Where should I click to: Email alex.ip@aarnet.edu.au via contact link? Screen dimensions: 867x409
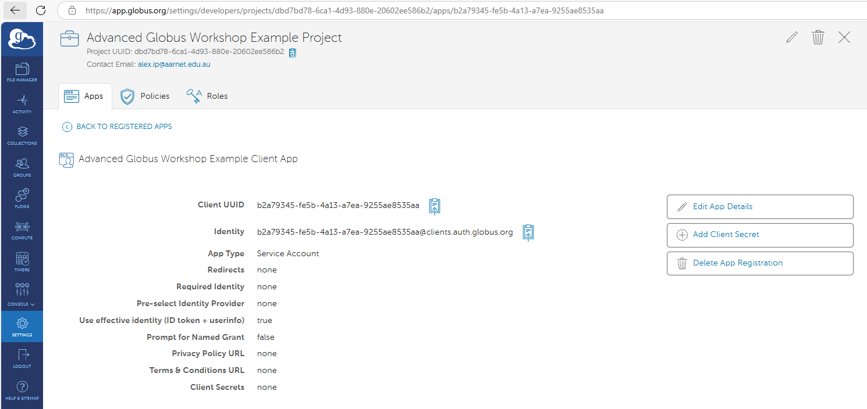pos(173,64)
